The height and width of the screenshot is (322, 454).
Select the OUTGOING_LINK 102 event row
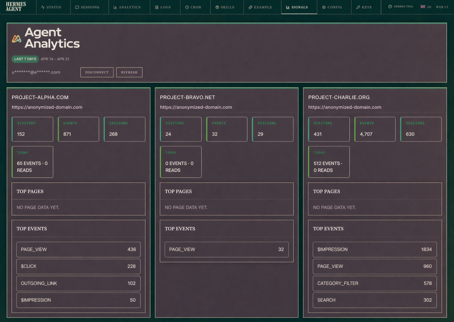click(x=78, y=283)
